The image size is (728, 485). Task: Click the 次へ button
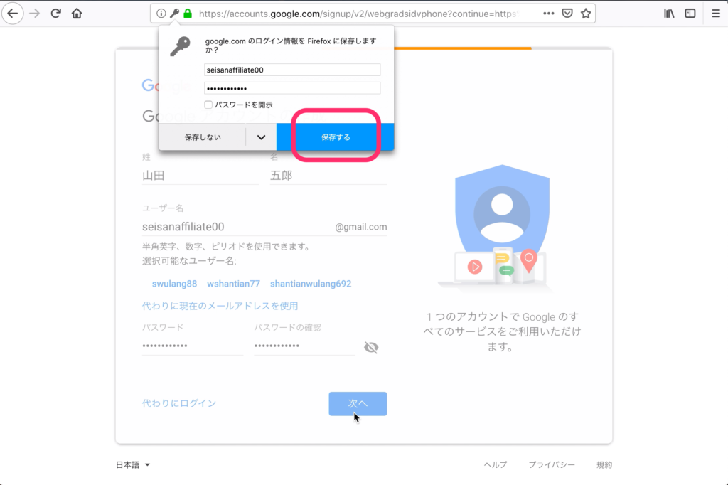358,403
